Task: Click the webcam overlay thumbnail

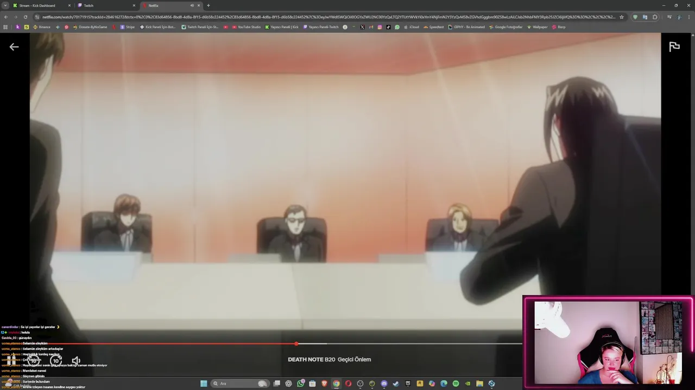Action: click(608, 342)
